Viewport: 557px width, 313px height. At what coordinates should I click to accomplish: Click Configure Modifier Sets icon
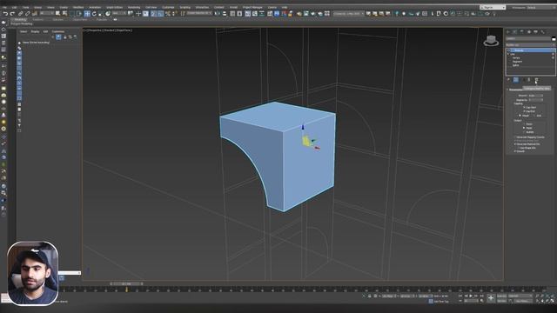point(536,80)
